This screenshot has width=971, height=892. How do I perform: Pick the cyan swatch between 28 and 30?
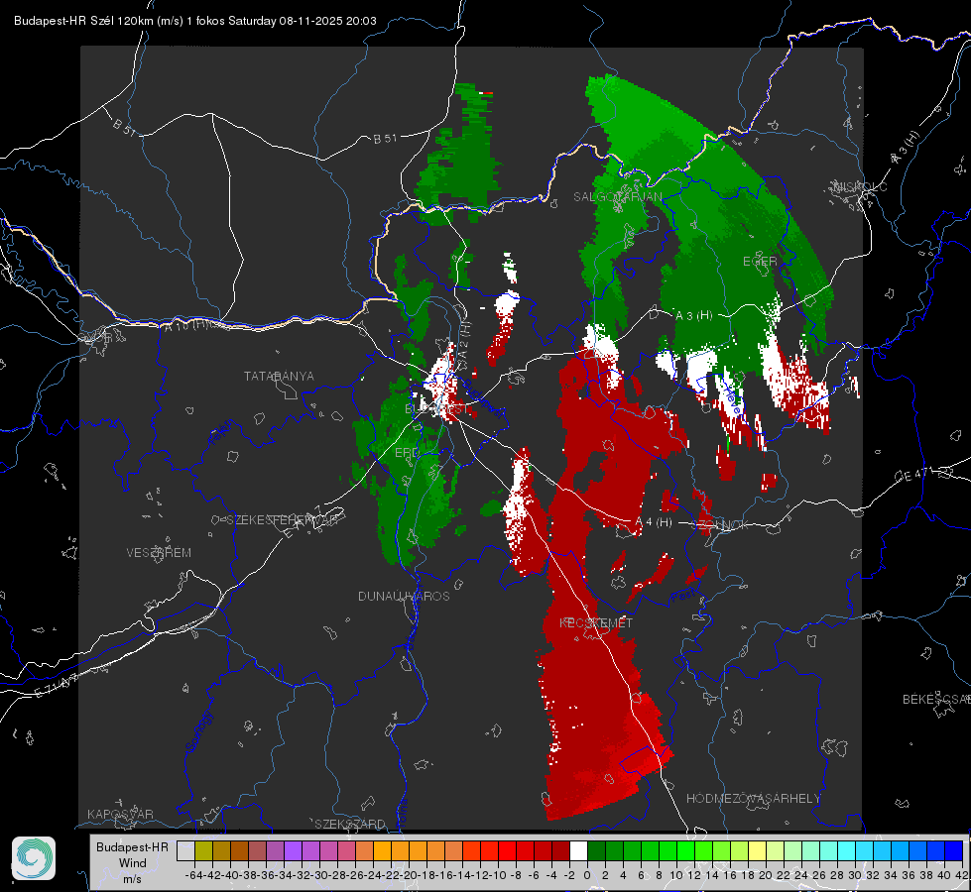tap(847, 851)
